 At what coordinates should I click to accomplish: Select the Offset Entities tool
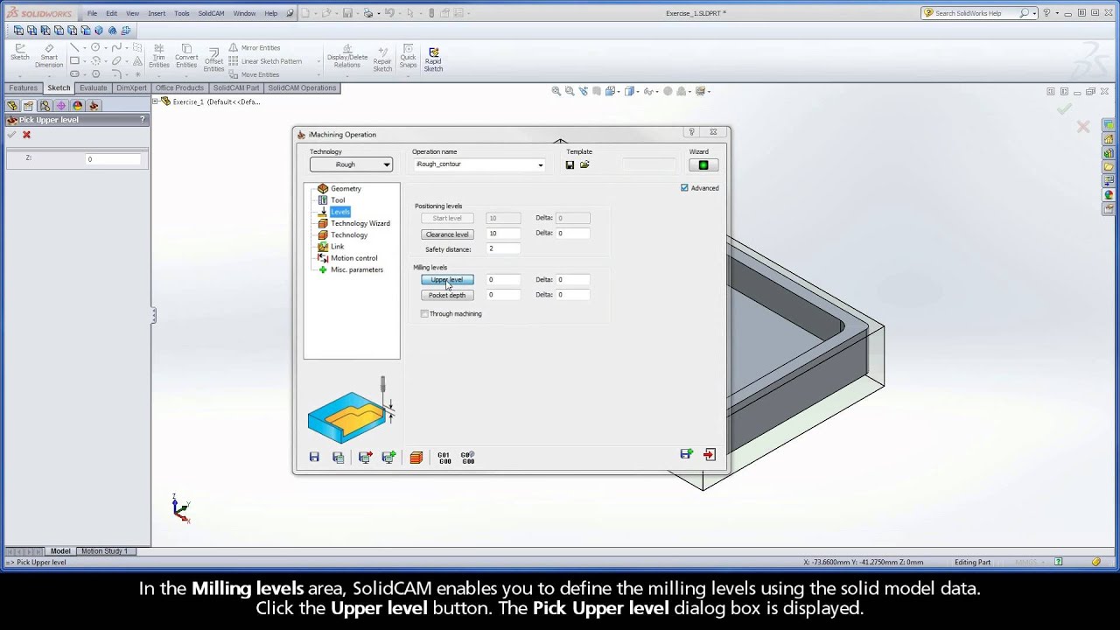pyautogui.click(x=213, y=59)
